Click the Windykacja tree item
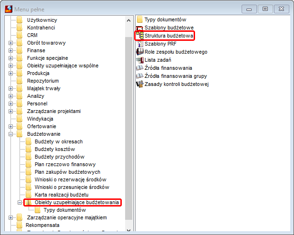This screenshot has width=294, height=235. tap(40, 119)
